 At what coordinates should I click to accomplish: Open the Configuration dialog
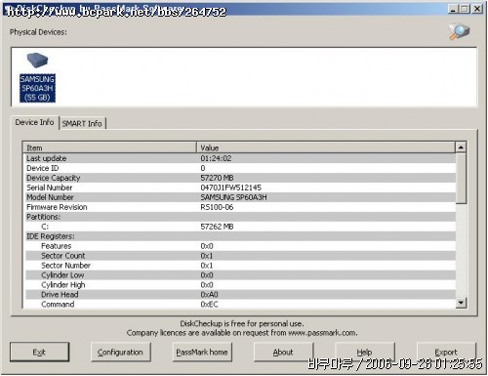point(120,352)
